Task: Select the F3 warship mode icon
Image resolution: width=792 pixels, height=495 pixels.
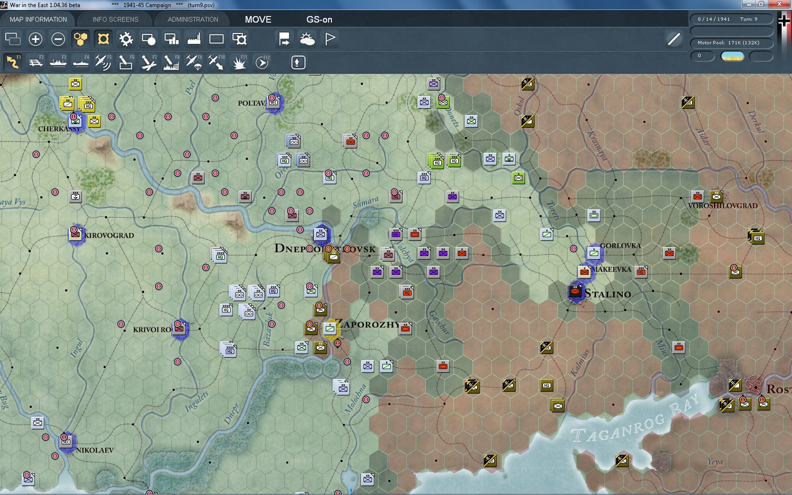Action: (x=58, y=62)
